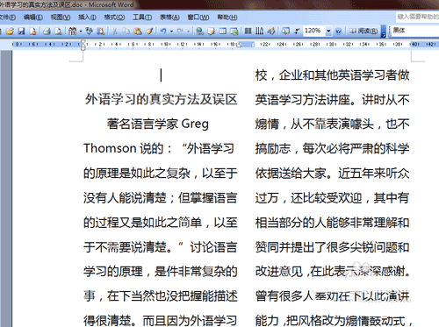Click the Insert Table icon
The width and height of the screenshot is (439, 327).
tap(223, 31)
